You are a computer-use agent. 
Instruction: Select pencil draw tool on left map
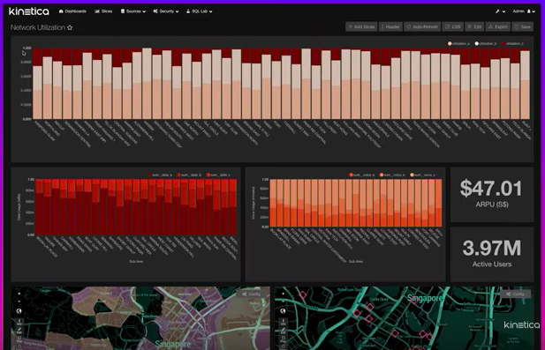(19, 330)
